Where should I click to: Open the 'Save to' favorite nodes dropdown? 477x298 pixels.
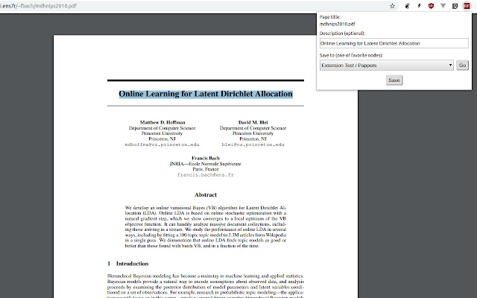(x=386, y=65)
